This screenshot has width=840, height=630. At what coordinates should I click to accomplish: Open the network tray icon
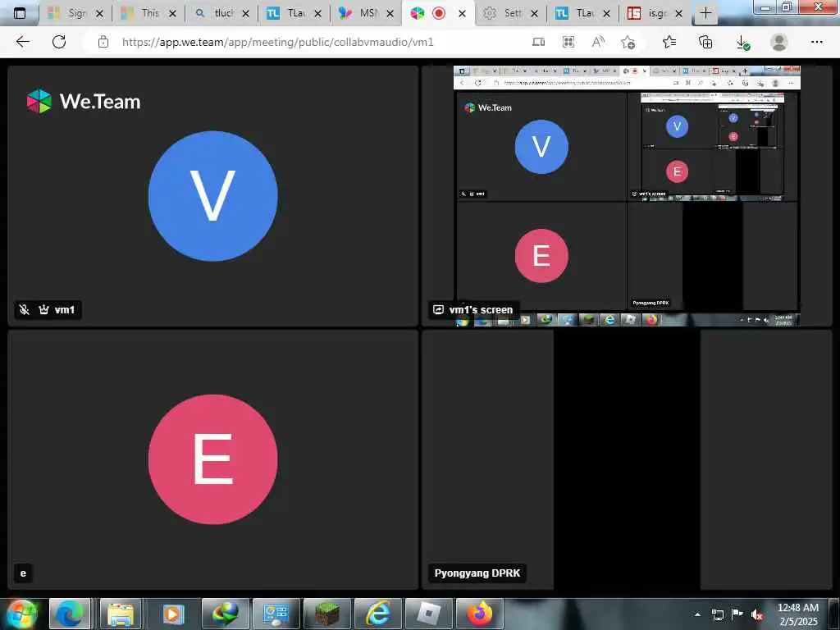718,614
